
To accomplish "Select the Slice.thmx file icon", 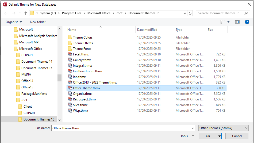I will coord(70,105).
